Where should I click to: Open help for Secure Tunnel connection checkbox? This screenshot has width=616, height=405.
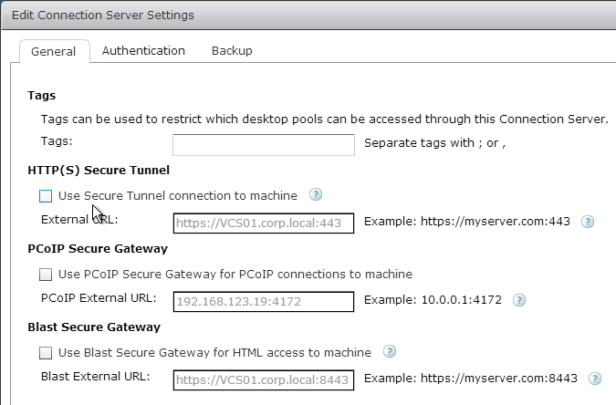pyautogui.click(x=316, y=194)
